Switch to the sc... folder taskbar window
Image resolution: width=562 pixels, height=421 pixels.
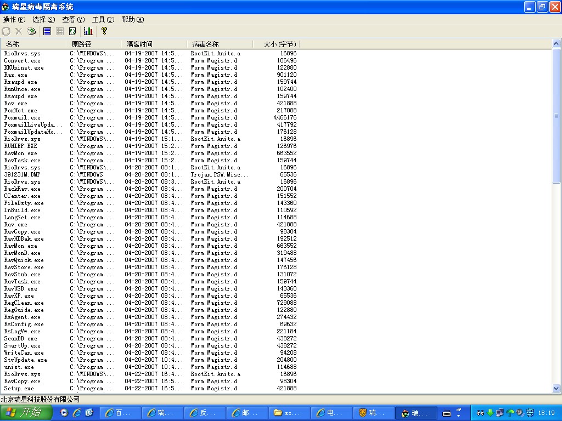289,413
